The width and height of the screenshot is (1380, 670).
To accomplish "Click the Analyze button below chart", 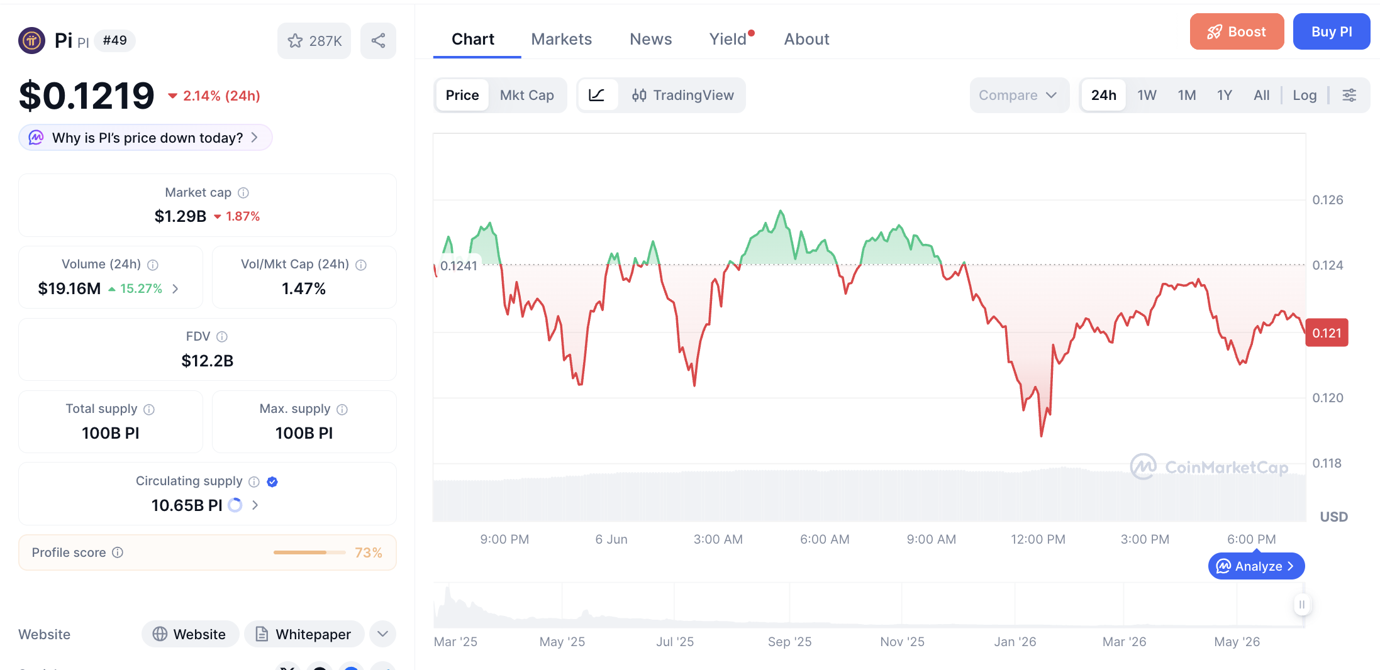I will click(1256, 566).
